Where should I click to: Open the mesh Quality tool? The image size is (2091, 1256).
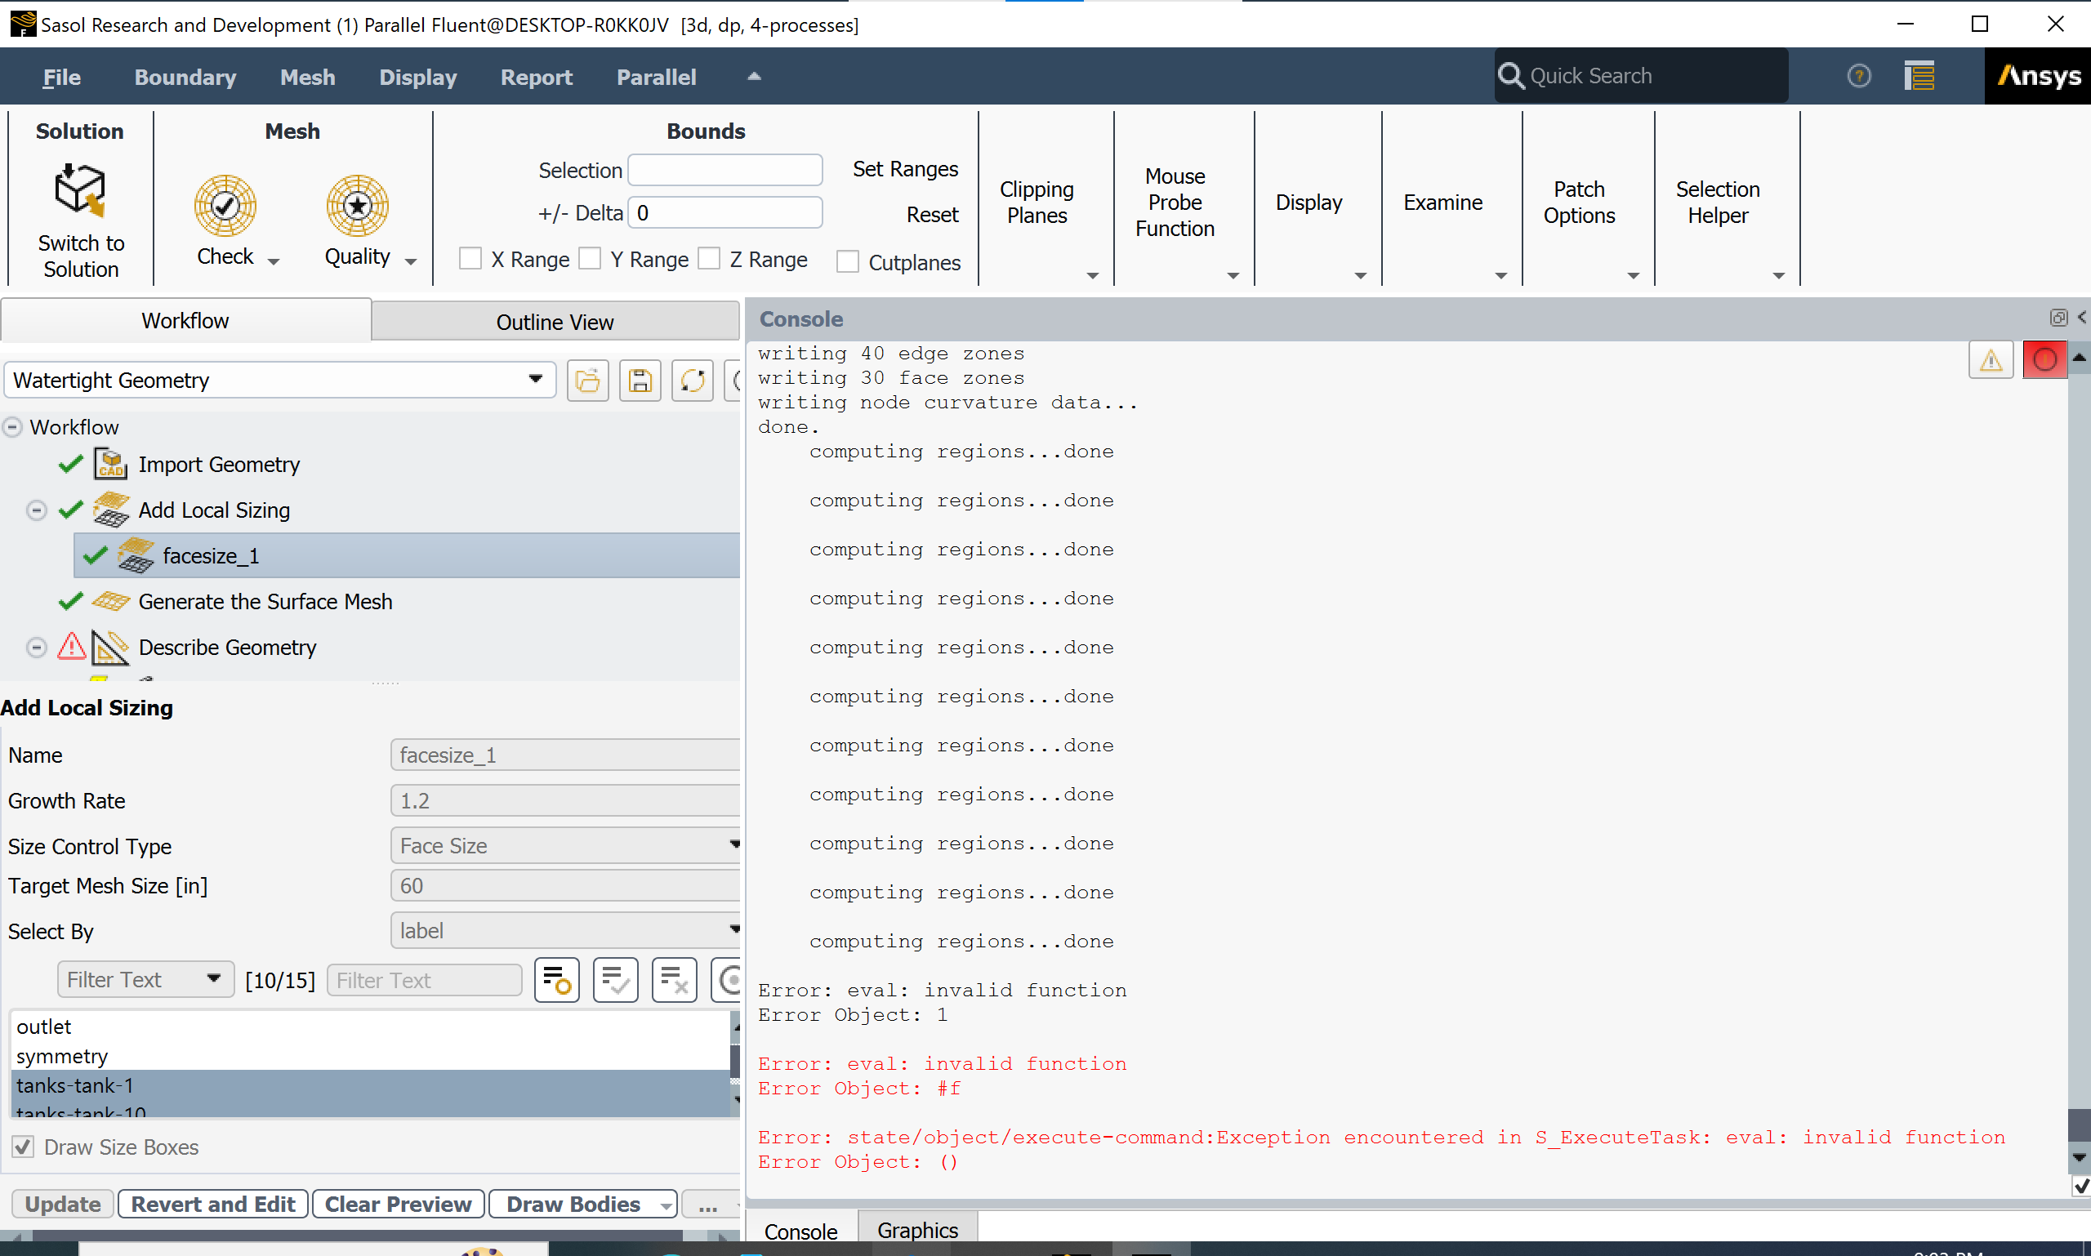coord(357,207)
